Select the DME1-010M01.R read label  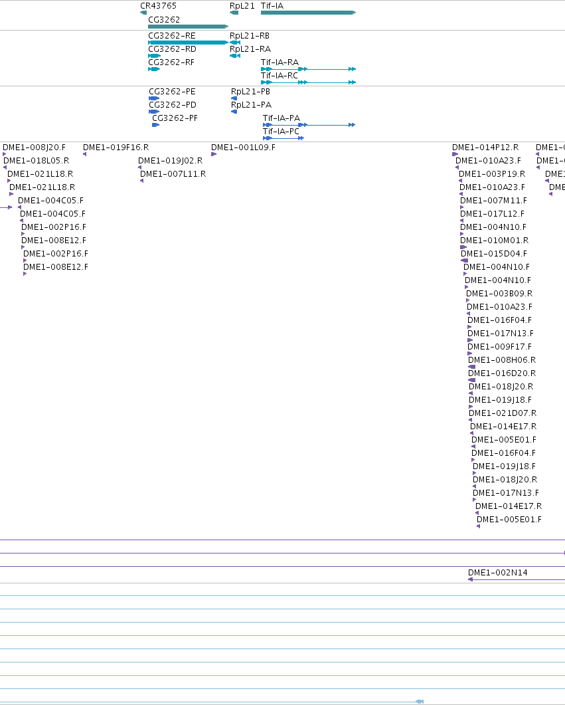(494, 240)
